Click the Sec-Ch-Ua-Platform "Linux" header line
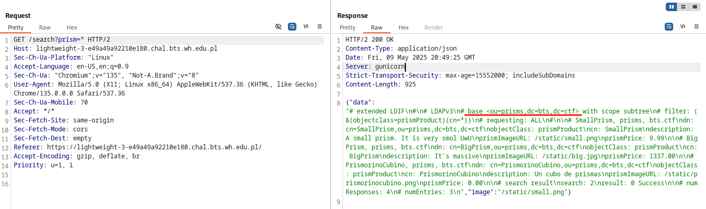This screenshot has width=706, height=209. click(x=64, y=58)
